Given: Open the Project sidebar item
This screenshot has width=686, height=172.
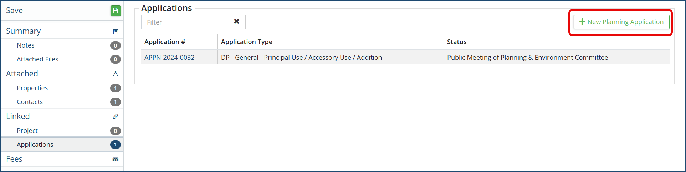Looking at the screenshot, I should (27, 131).
